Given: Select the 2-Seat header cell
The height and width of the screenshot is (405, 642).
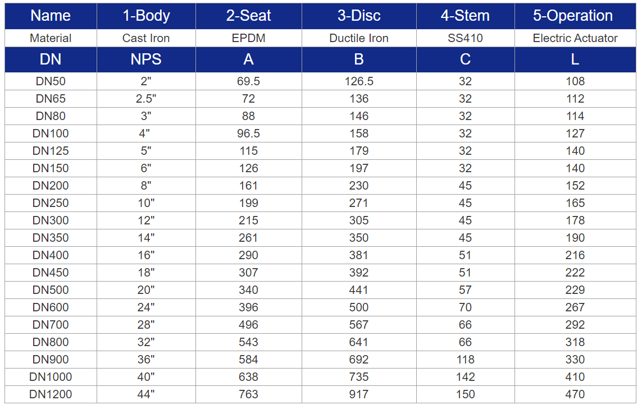Looking at the screenshot, I should pyautogui.click(x=248, y=16).
